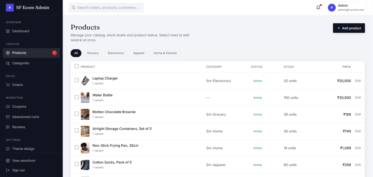Image resolution: width=373 pixels, height=177 pixels.
Task: Select the Cotton Socks row checkbox
Action: click(x=77, y=164)
